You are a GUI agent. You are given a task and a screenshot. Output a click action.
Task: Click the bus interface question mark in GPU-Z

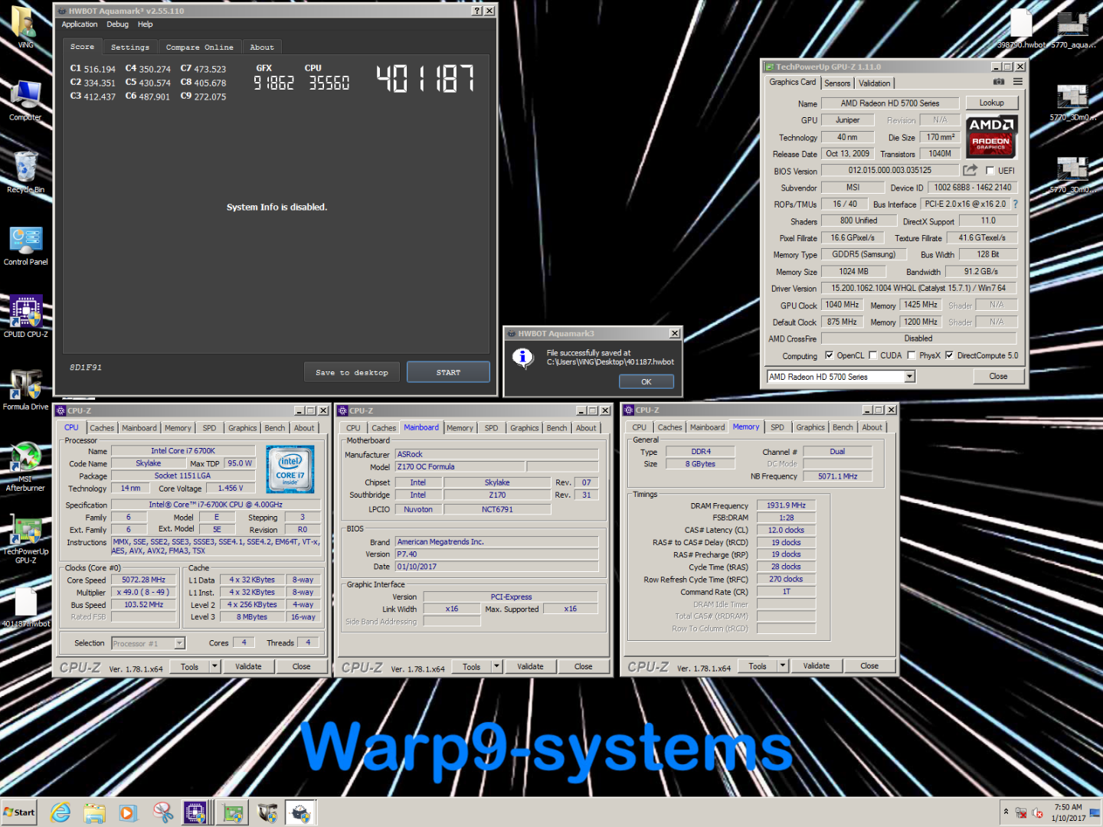point(1016,204)
